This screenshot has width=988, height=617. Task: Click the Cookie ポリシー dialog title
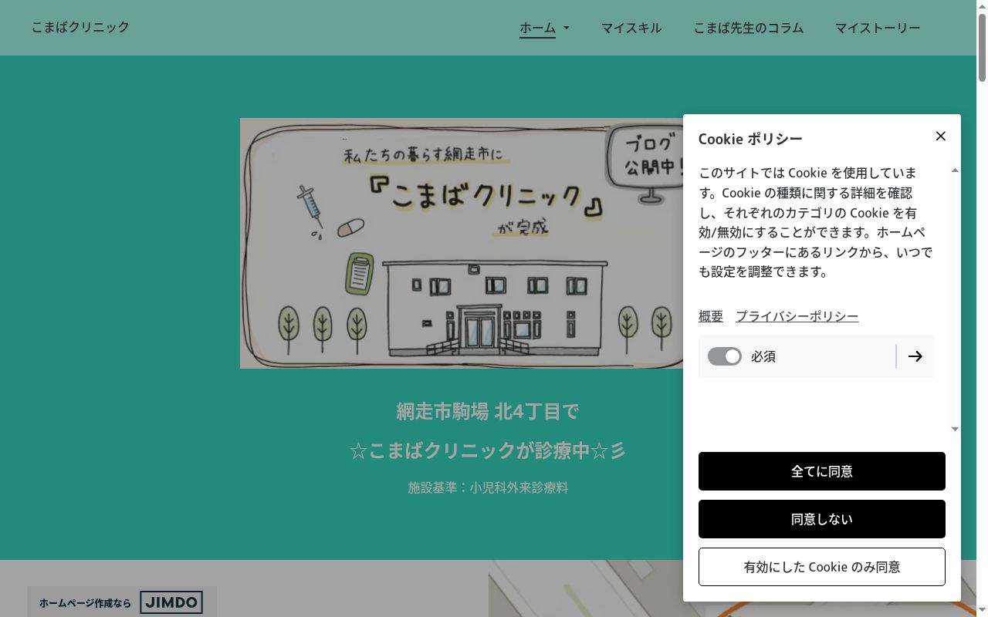pos(750,139)
